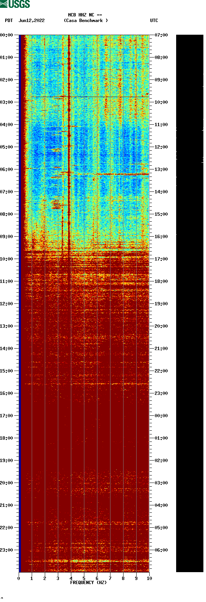Screen dimensions: 206x602
Task: Click the PDT axis label "09:00"
Action: point(7,237)
